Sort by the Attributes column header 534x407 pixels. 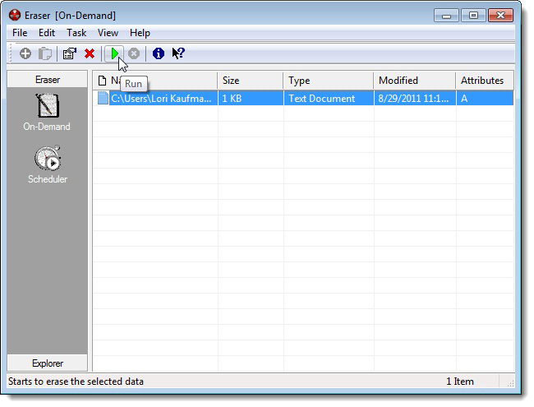pos(485,81)
